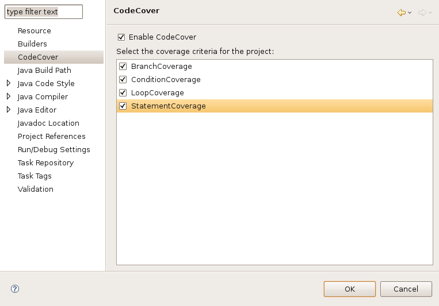Expand the Java Code Style node
The height and width of the screenshot is (306, 439).
point(9,83)
